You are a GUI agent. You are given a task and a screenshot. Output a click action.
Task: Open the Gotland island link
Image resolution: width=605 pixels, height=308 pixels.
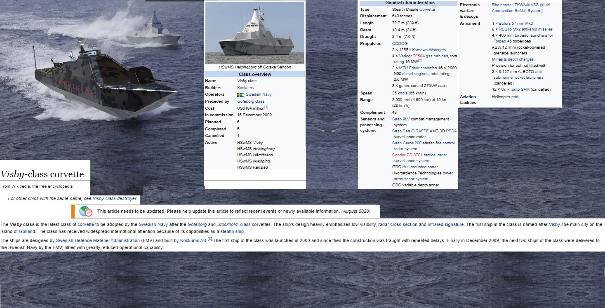27,231
